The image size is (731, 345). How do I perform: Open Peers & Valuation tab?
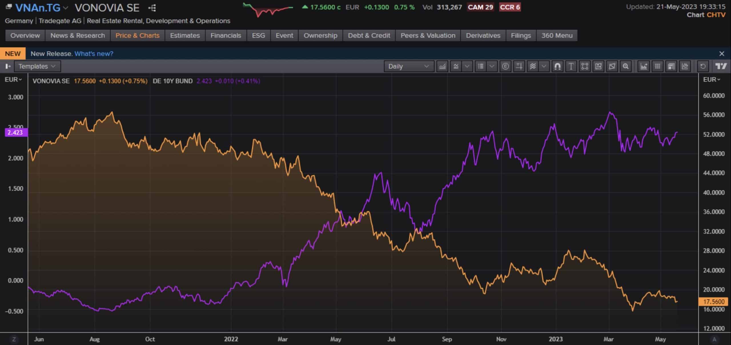tap(428, 35)
